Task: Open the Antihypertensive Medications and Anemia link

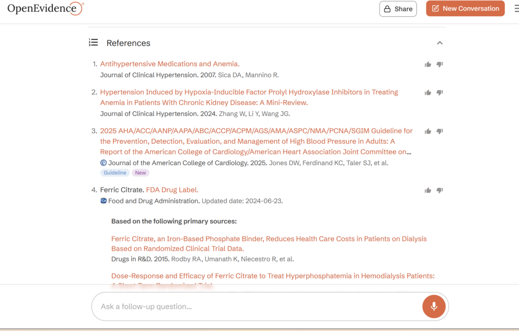Action: [170, 64]
